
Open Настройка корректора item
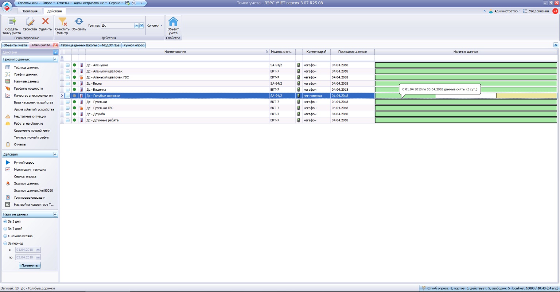(x=34, y=205)
